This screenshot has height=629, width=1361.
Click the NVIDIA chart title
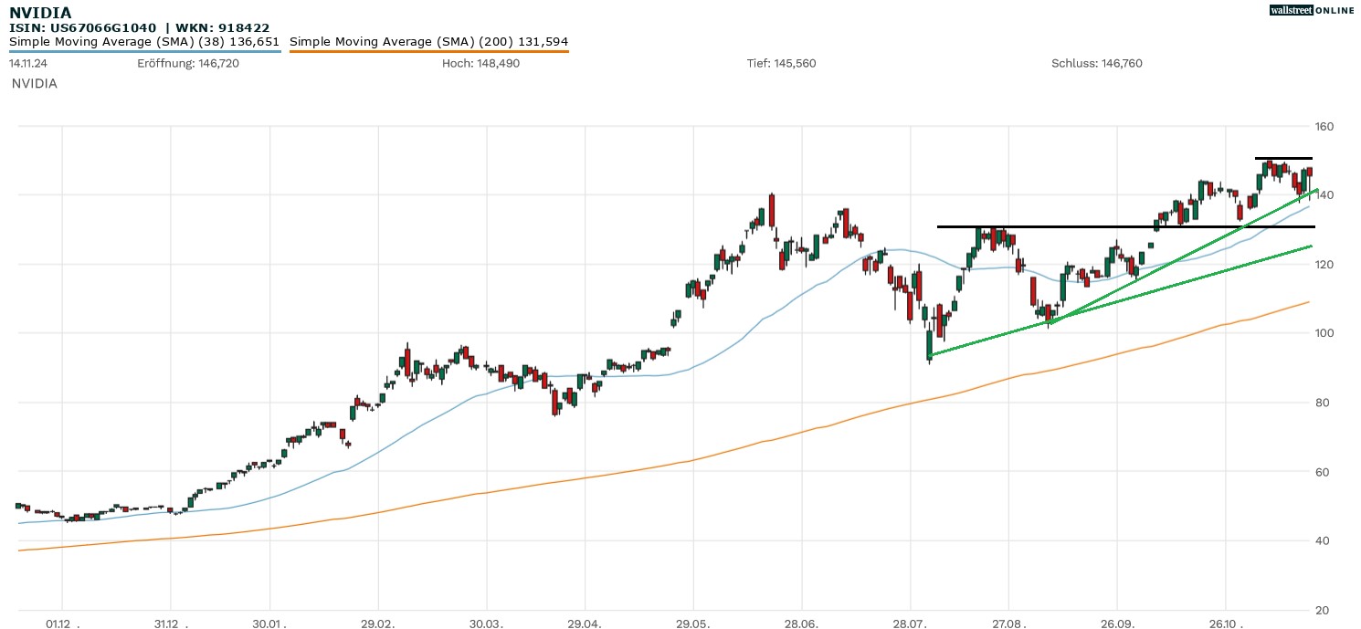point(40,13)
